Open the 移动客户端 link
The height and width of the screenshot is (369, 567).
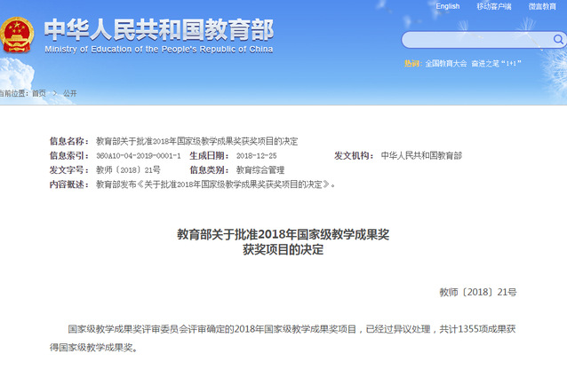[x=494, y=6]
